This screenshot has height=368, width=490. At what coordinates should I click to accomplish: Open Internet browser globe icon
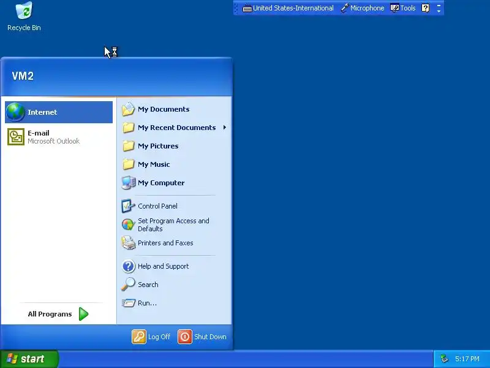click(15, 112)
